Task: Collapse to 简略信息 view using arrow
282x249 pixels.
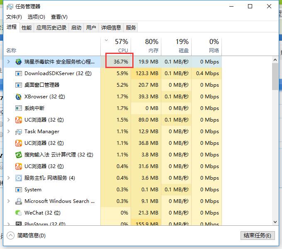Action: [10, 235]
